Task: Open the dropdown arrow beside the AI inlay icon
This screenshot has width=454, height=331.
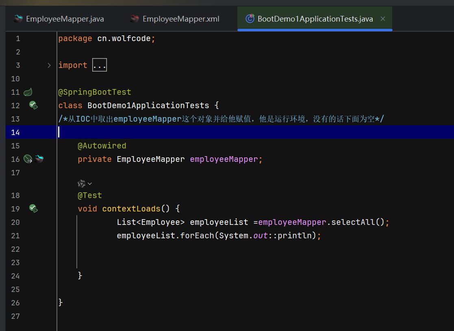Action: click(90, 184)
